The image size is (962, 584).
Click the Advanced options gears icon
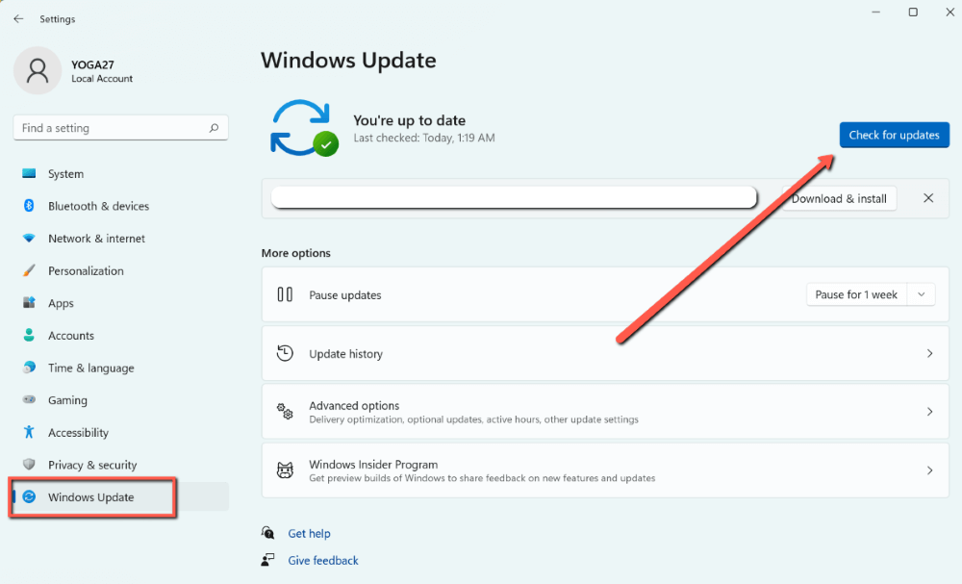pos(285,412)
